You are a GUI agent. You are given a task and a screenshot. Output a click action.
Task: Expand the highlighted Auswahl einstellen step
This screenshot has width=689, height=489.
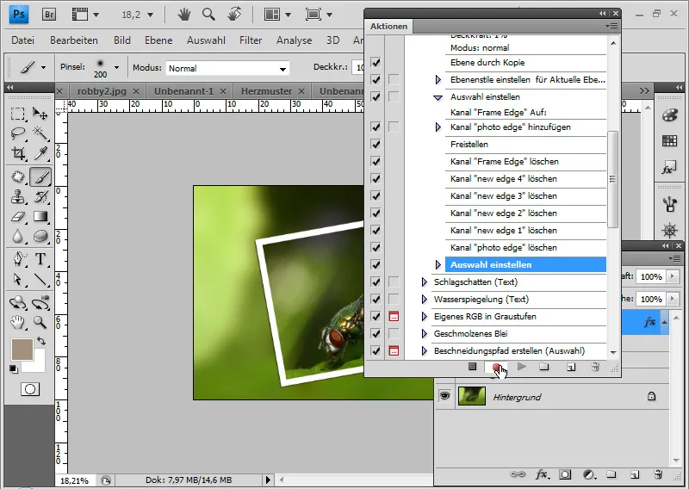point(438,264)
